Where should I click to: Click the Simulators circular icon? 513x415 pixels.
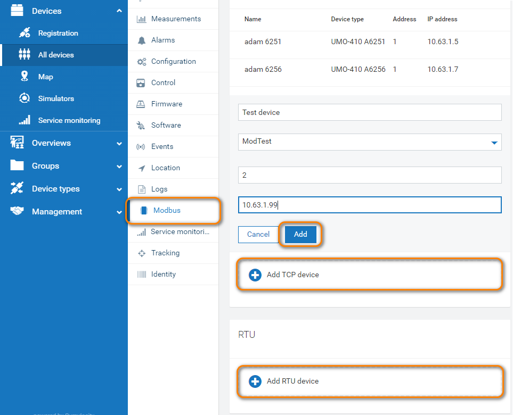pos(25,98)
